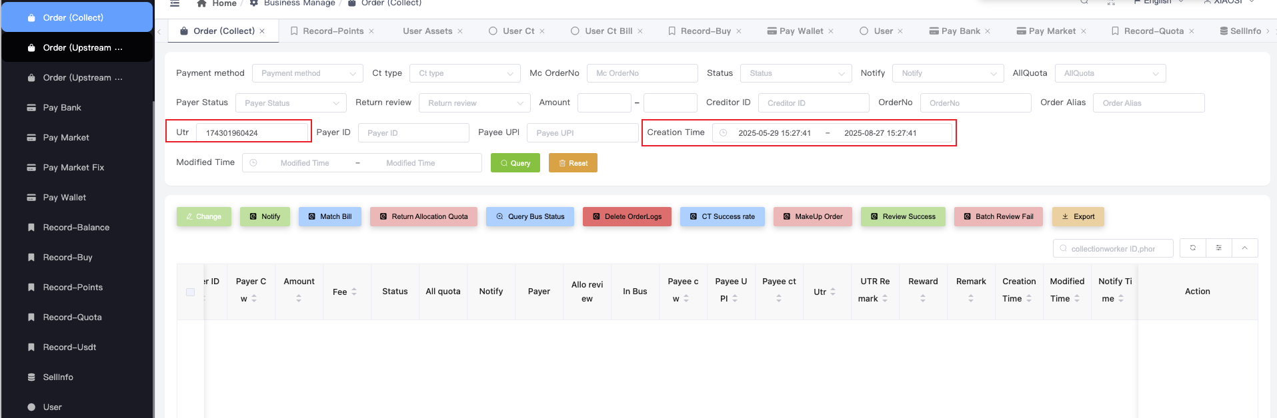Image resolution: width=1277 pixels, height=418 pixels.
Task: Sort by the Fee column arrows
Action: tap(354, 292)
